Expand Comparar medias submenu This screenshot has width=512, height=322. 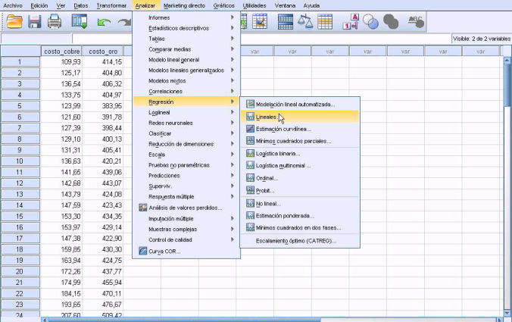[x=186, y=49]
